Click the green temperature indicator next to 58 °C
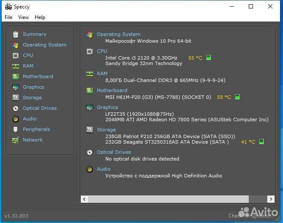Viewport: 283px width, 223px height. (237, 97)
